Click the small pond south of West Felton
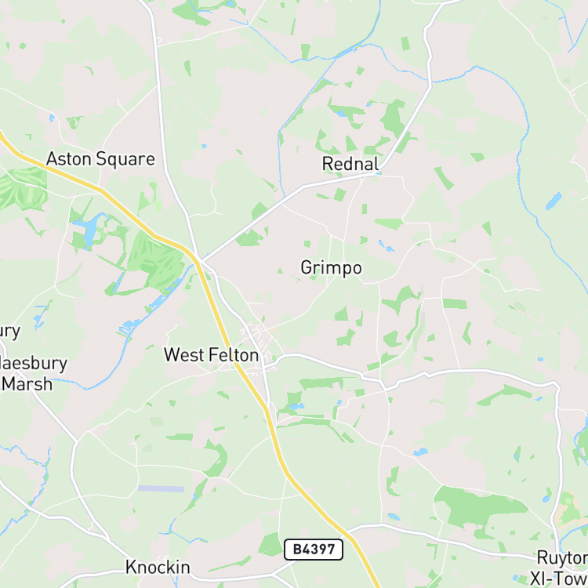The image size is (588, 588). click(x=296, y=406)
